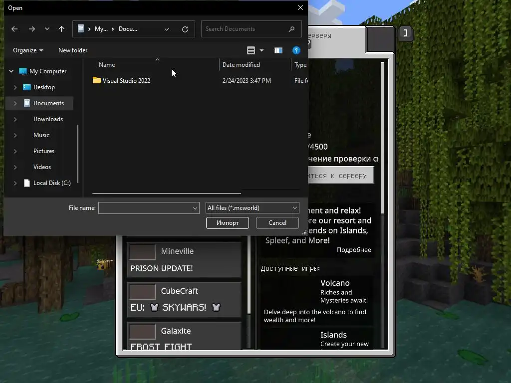Click the Documents icon in address bar

[80, 28]
